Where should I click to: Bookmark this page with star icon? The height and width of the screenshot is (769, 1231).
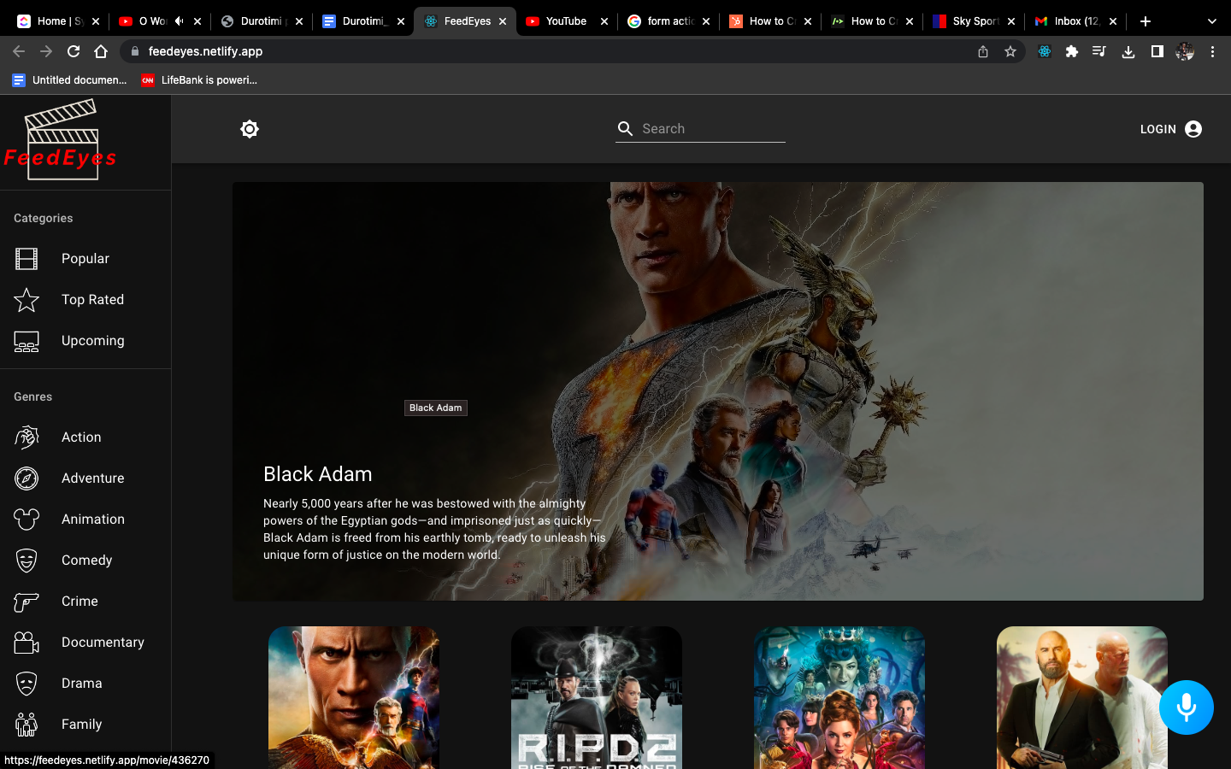click(1010, 51)
